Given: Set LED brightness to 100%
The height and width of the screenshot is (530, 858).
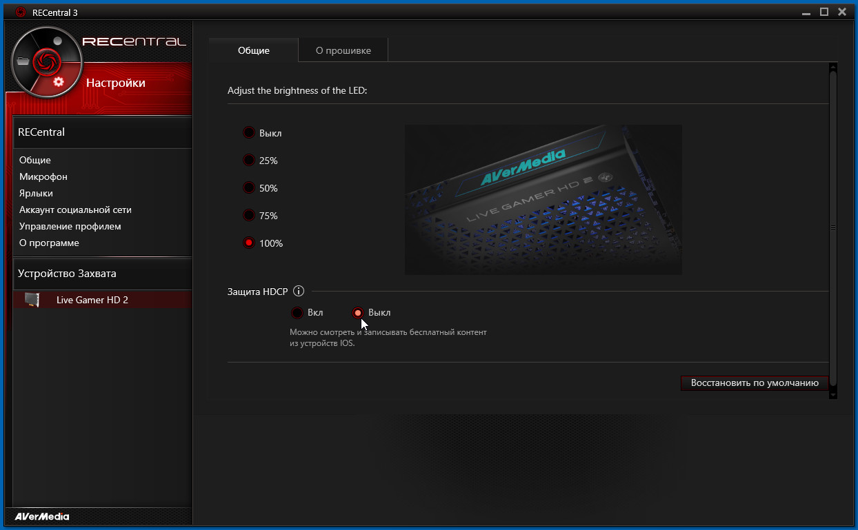Looking at the screenshot, I should click(x=249, y=243).
